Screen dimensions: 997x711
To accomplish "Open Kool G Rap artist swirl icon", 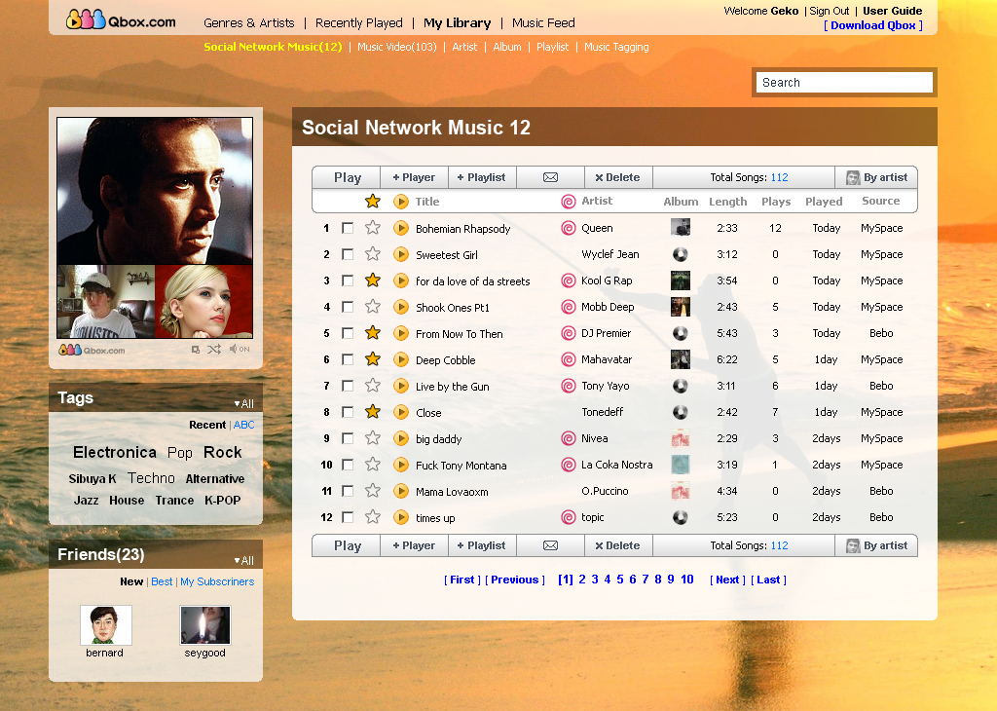I will (x=569, y=281).
